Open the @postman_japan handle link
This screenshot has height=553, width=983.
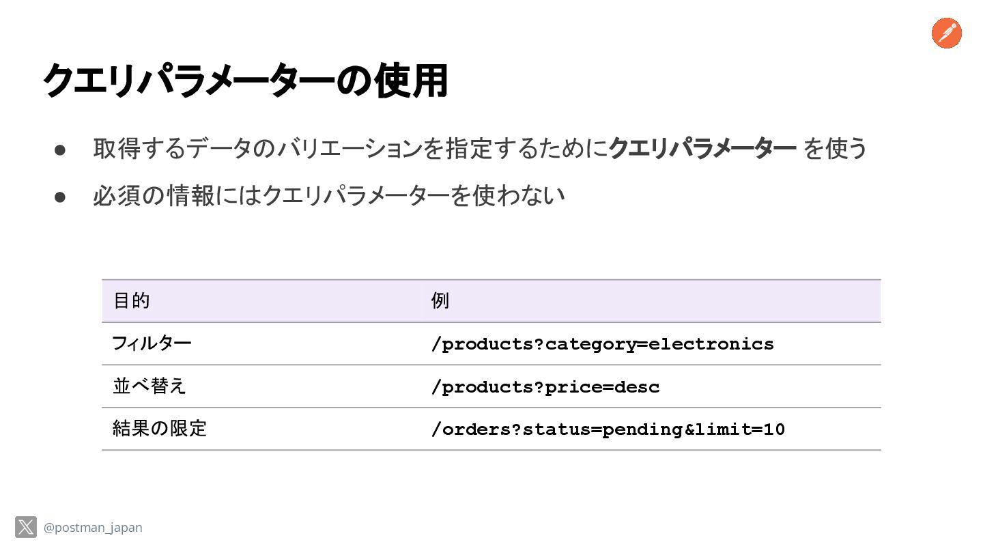[x=93, y=528]
